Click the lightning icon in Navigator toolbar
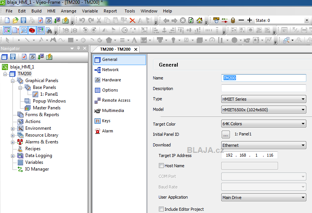 click(49, 57)
